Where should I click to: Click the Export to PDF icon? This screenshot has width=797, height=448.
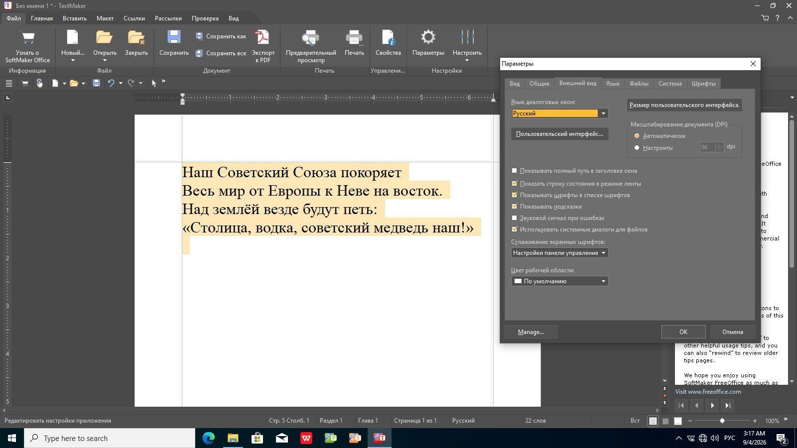click(263, 37)
